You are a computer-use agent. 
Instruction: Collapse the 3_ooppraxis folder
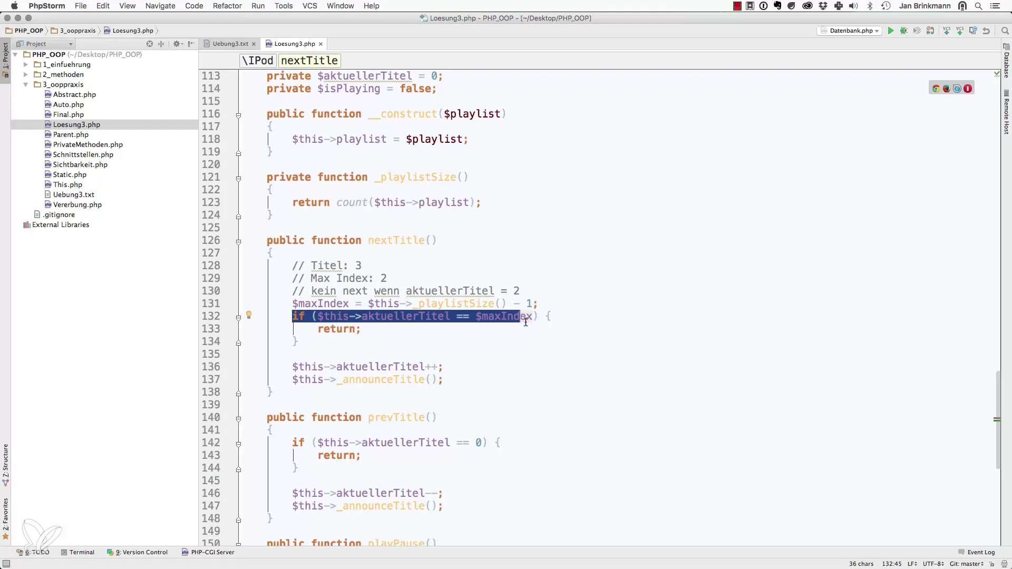[x=25, y=84]
